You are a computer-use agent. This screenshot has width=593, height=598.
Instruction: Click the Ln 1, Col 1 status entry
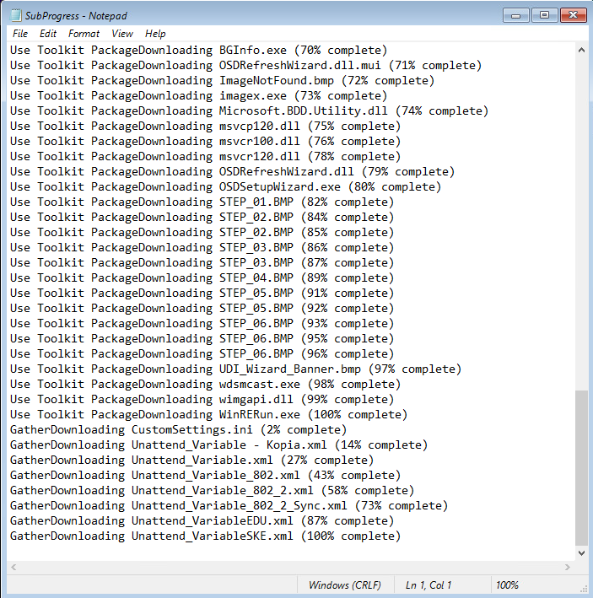pos(429,585)
